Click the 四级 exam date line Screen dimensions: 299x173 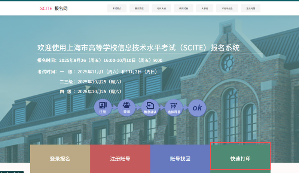pyautogui.click(x=91, y=91)
